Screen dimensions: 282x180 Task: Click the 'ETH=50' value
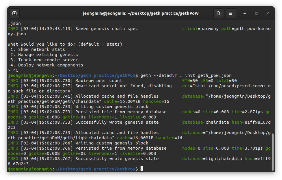pyautogui.click(x=190, y=81)
